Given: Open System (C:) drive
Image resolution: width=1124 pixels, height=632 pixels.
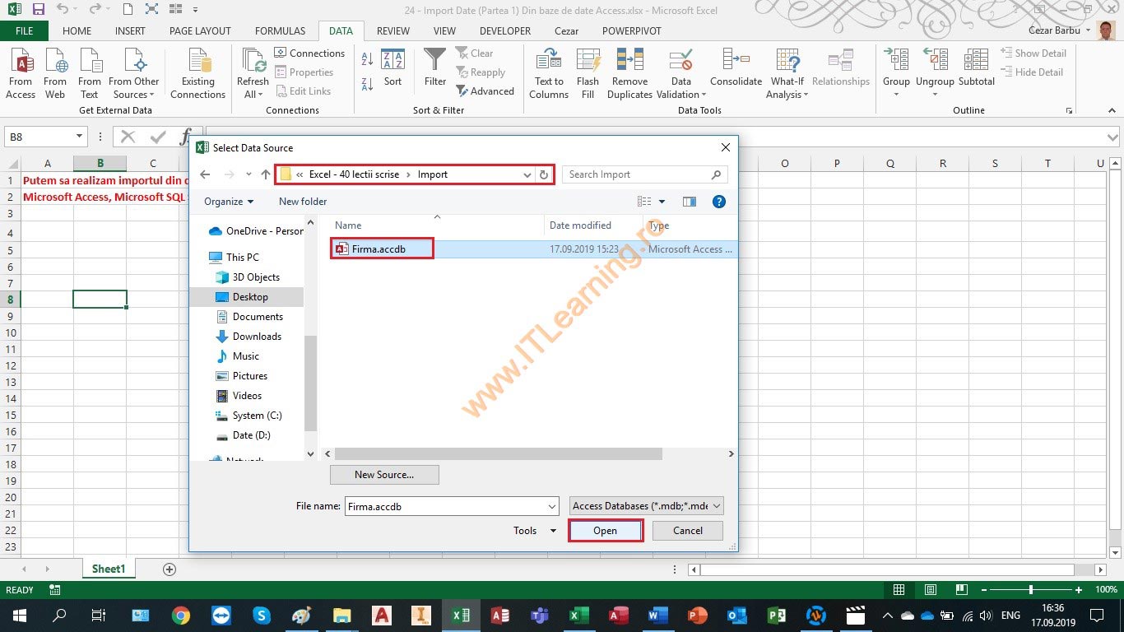Looking at the screenshot, I should point(248,416).
